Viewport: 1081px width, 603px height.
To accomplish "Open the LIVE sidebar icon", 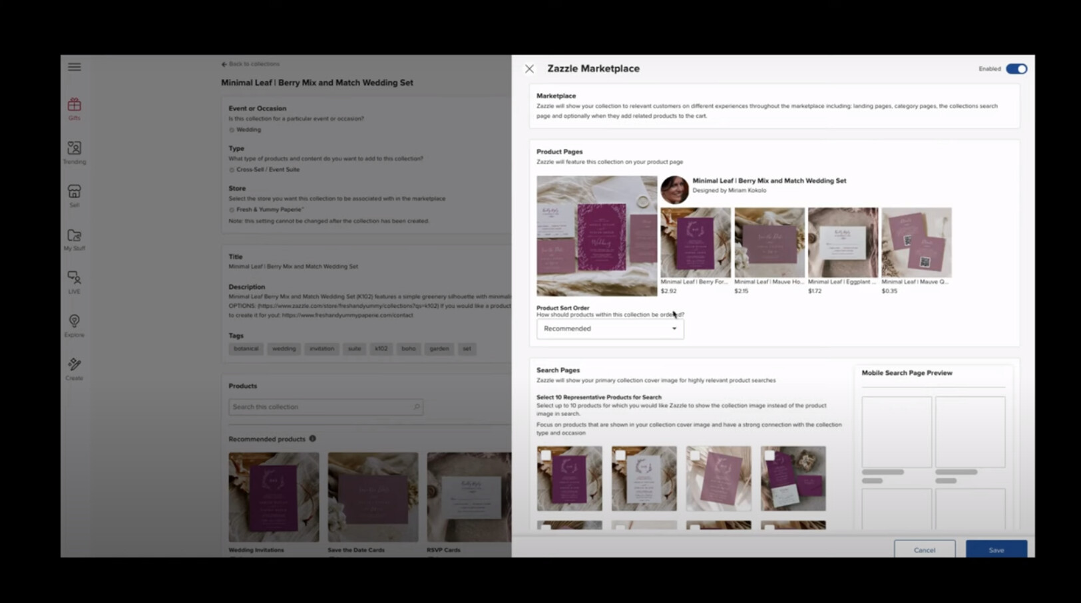I will 74,283.
